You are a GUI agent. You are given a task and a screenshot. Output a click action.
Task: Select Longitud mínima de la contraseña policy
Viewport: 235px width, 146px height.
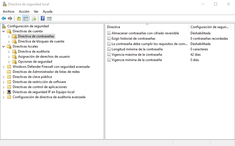click(x=137, y=49)
